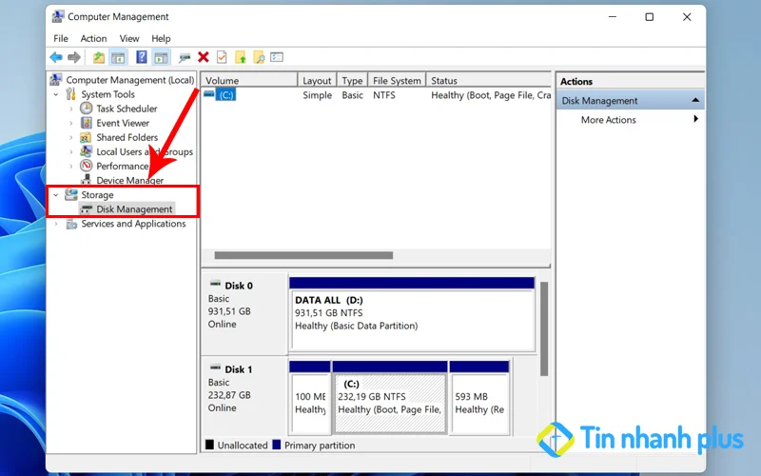Select the DATA ALL (D:) partition
The width and height of the screenshot is (761, 476).
(412, 313)
